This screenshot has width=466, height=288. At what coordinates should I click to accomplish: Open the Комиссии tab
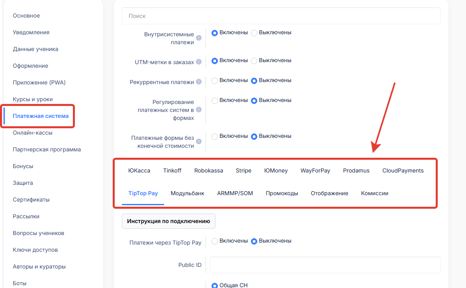(374, 193)
